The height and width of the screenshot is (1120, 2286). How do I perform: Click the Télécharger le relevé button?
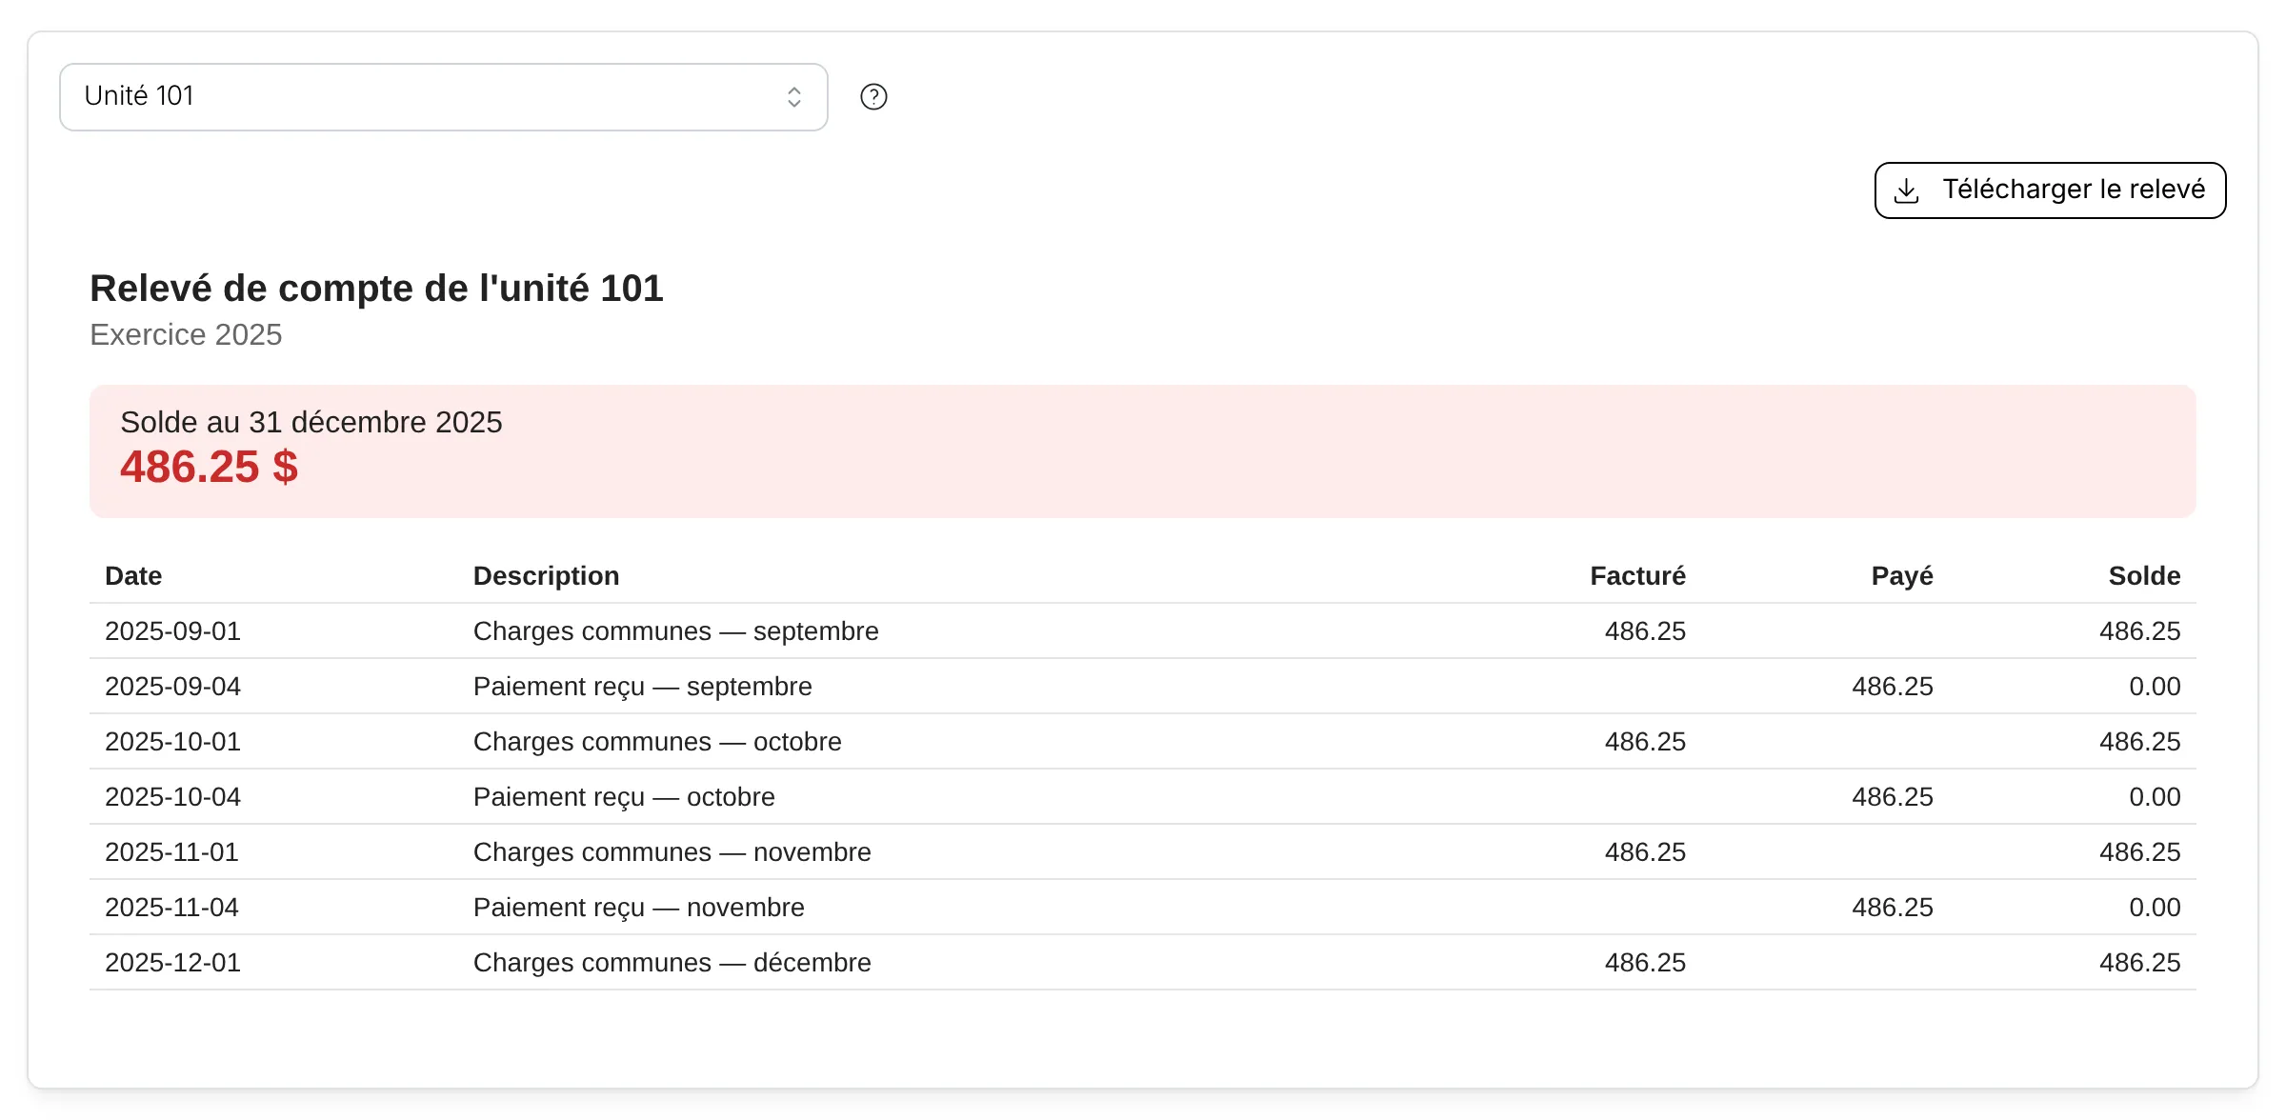pyautogui.click(x=2050, y=190)
